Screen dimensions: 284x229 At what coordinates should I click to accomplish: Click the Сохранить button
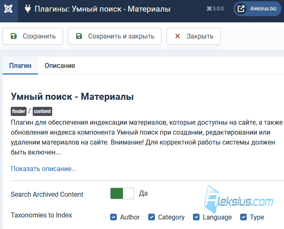pyautogui.click(x=33, y=36)
